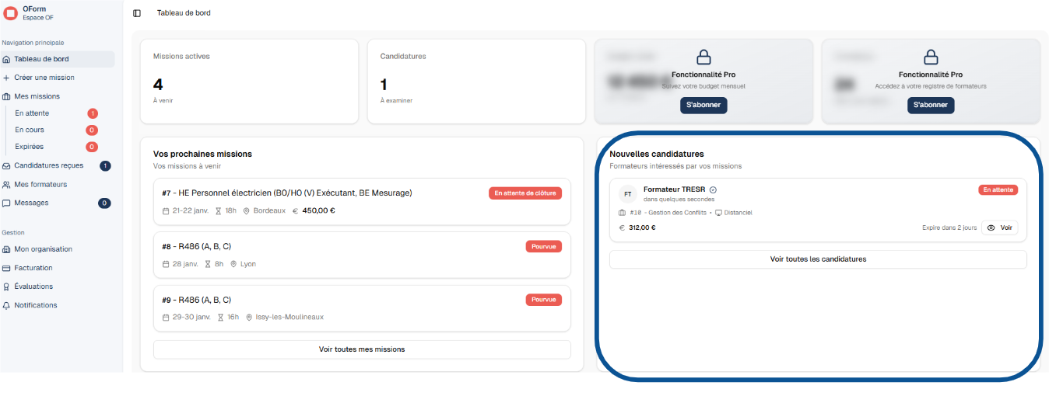Click S'abonner under budget mensuel card
The width and height of the screenshot is (1056, 396).
click(703, 105)
